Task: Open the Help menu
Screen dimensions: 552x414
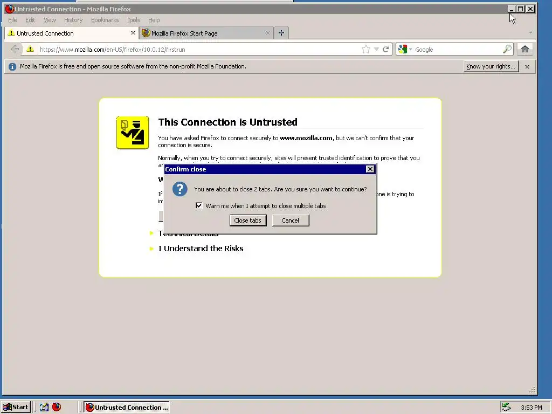Action: [154, 20]
